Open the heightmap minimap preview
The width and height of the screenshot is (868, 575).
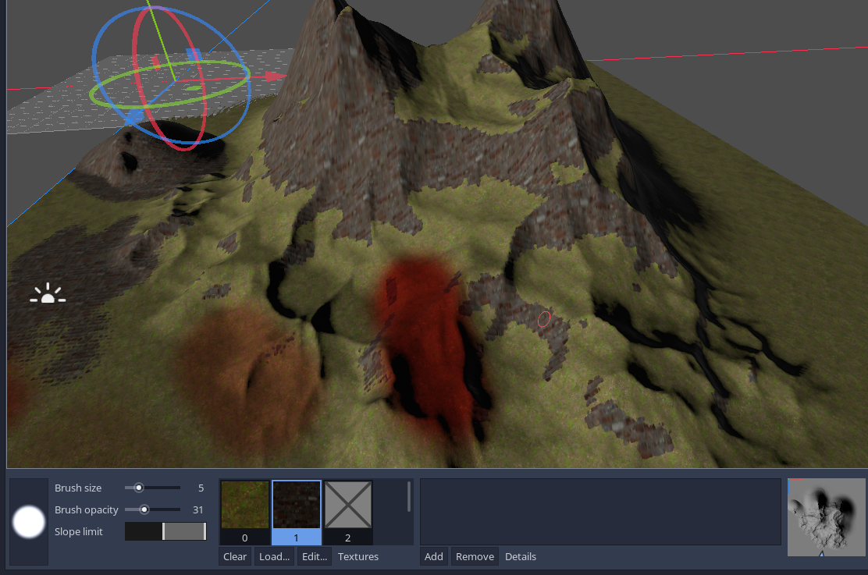826,516
